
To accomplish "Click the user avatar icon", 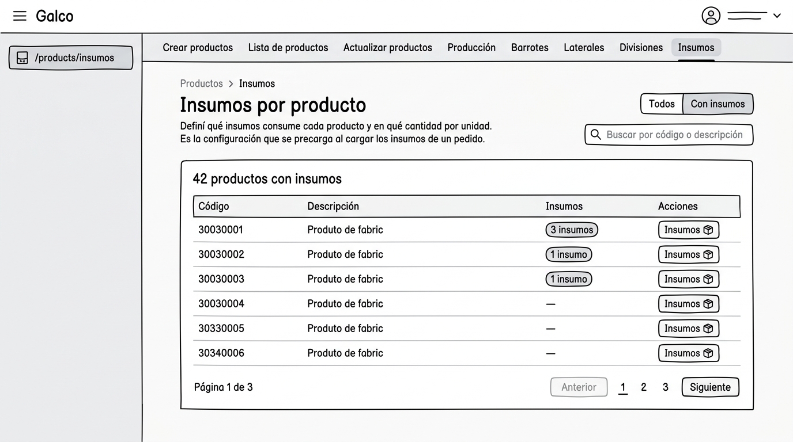I will [711, 16].
